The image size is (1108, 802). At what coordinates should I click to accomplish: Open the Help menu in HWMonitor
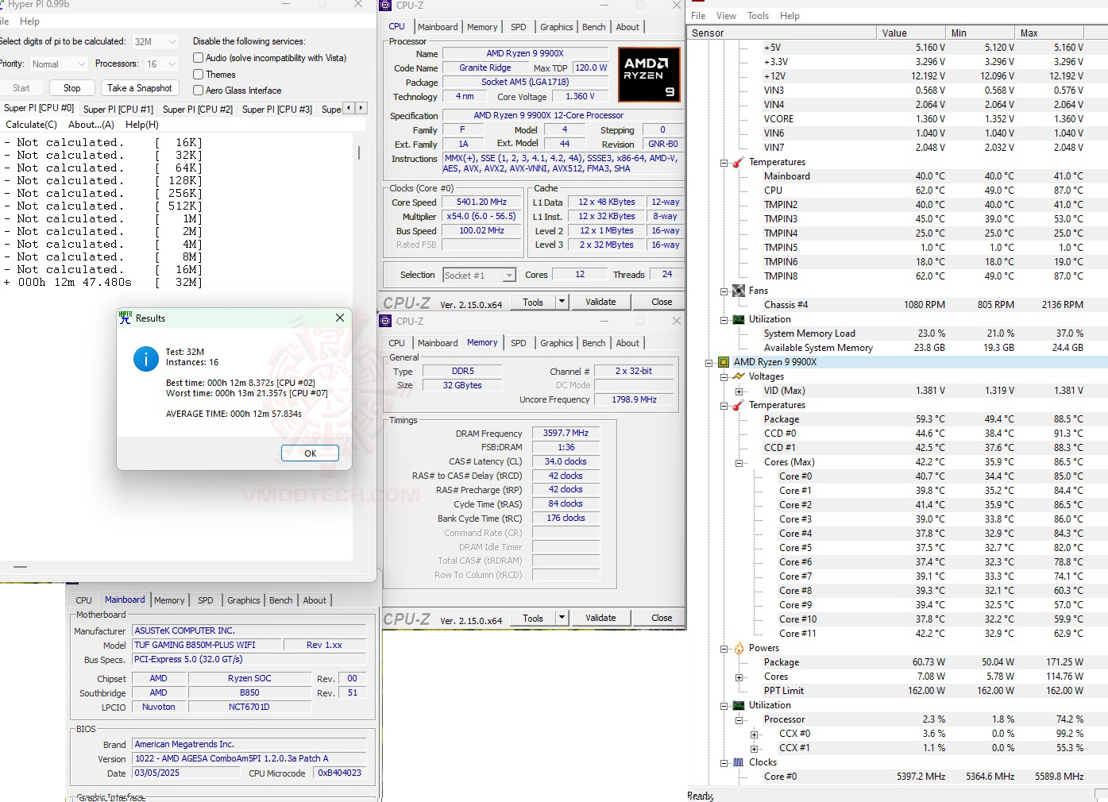click(x=789, y=16)
